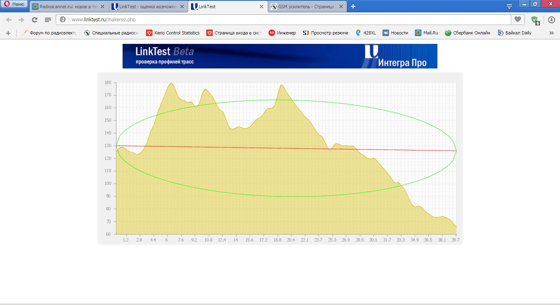560x305 pixels.
Task: Open the Байкал Daily bookmark
Action: pyautogui.click(x=514, y=33)
